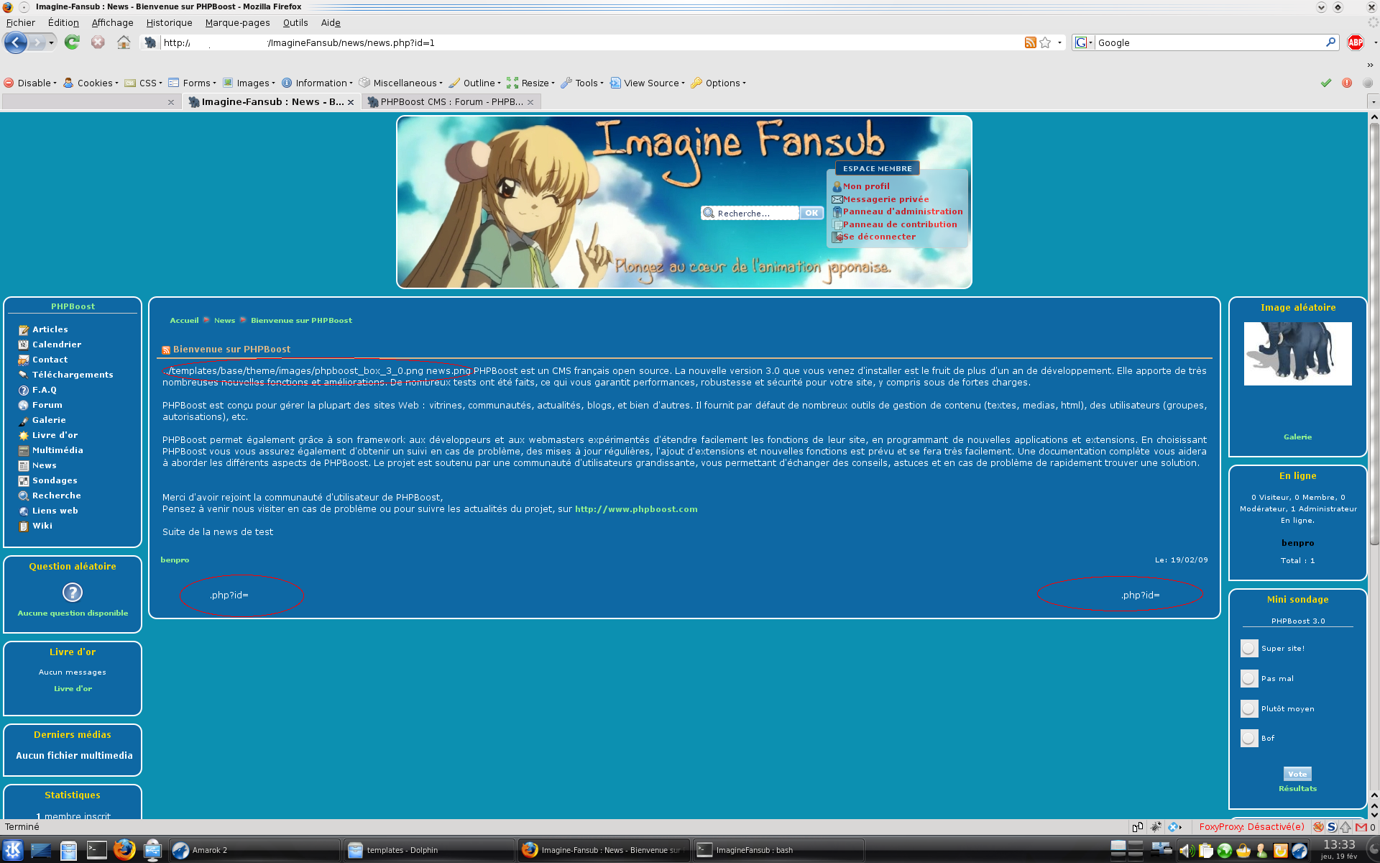This screenshot has width=1380, height=863.
Task: Click the search magnifier in Google box
Action: (x=1330, y=42)
